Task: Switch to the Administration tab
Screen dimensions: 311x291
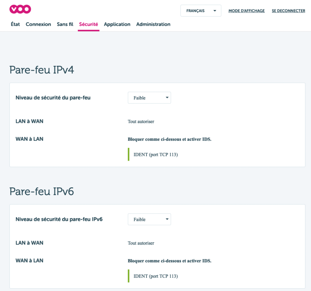Action: pos(153,24)
